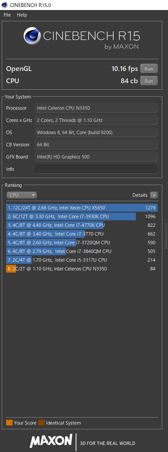Click the Processor name field
This screenshot has height=452, width=168.
[96, 108]
